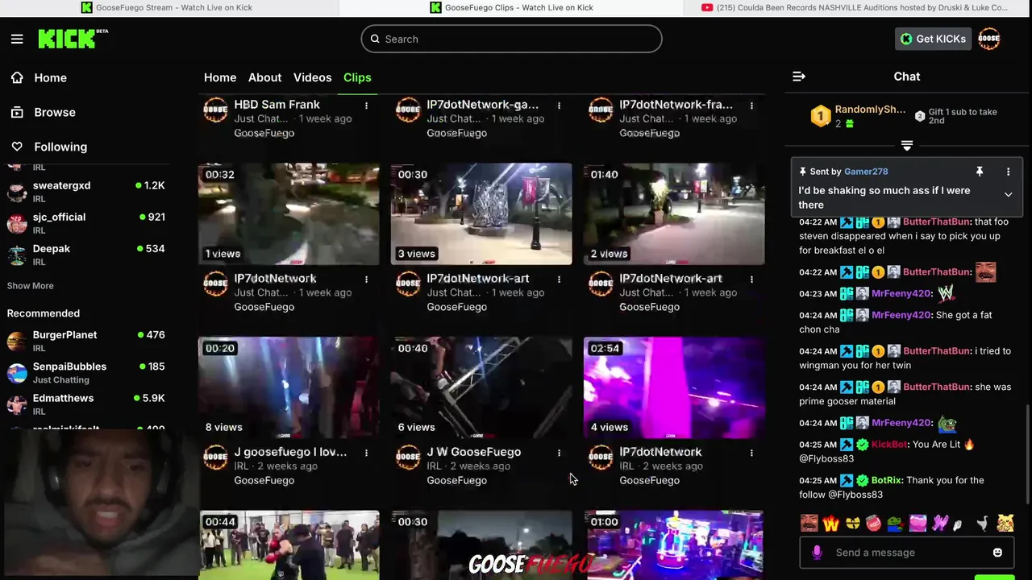
Task: Click the search magnifier icon
Action: coord(375,39)
